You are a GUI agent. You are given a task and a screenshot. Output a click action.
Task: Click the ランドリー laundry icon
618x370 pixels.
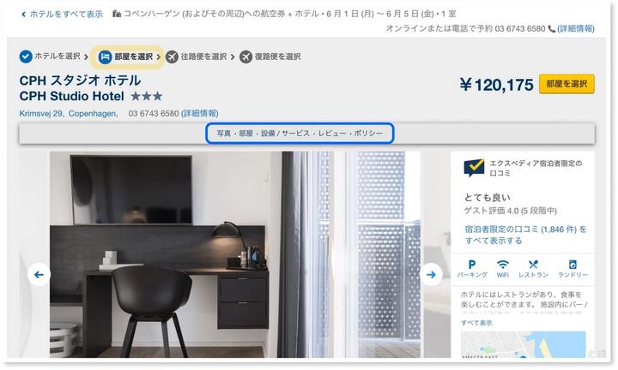(x=573, y=265)
